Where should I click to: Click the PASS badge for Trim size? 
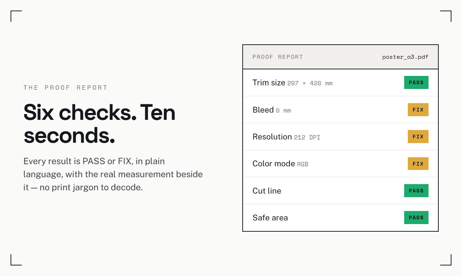tap(416, 82)
